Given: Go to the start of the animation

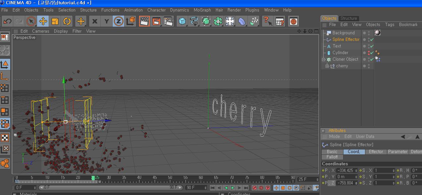Looking at the screenshot, I should click(x=213, y=188).
